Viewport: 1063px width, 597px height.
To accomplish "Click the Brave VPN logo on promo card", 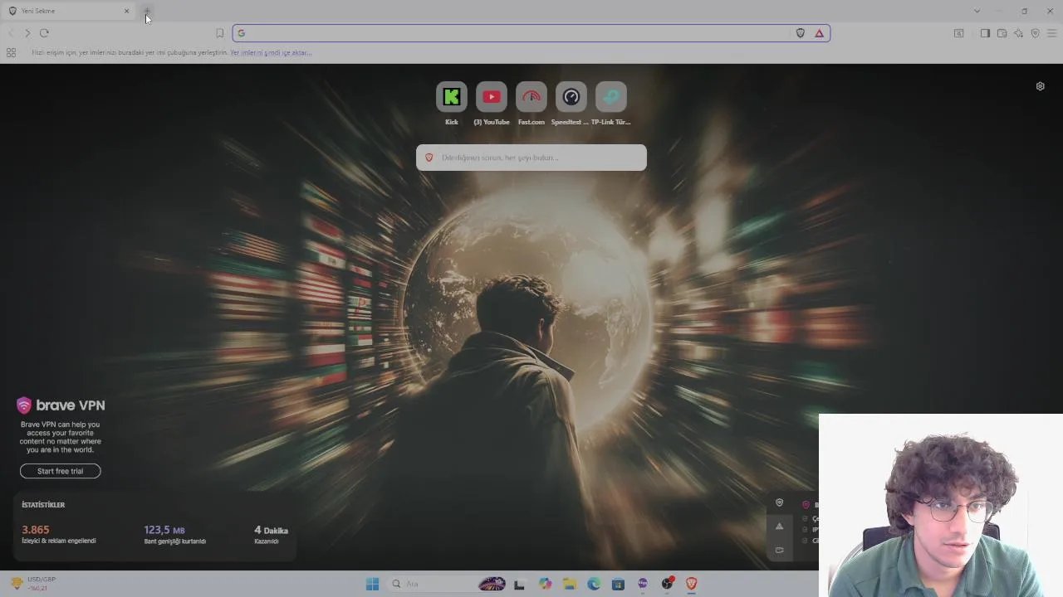I will [x=61, y=405].
